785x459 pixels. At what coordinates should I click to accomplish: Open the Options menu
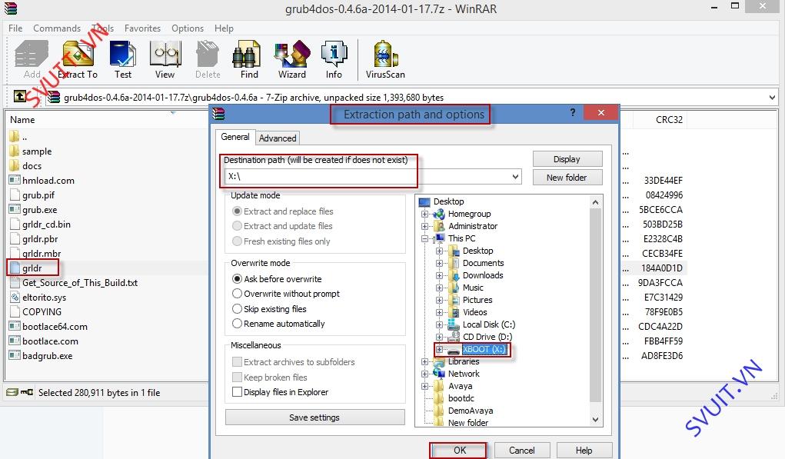[188, 28]
